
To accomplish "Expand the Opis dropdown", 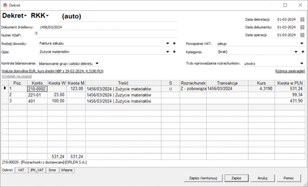I will point(167,51).
